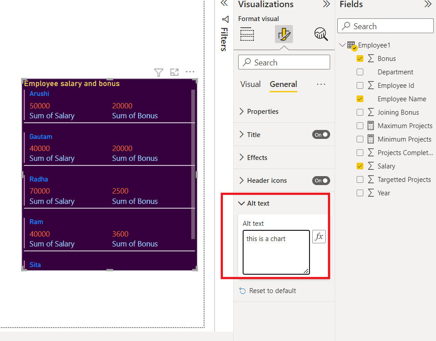The image size is (436, 341).
Task: Collapse the Employee1 table in Fields
Action: coord(343,45)
